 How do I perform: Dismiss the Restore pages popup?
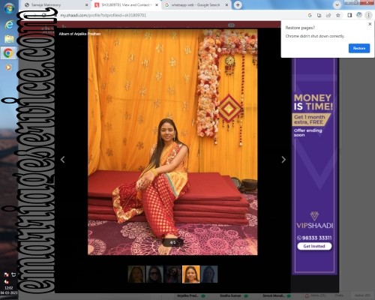pos(370,24)
